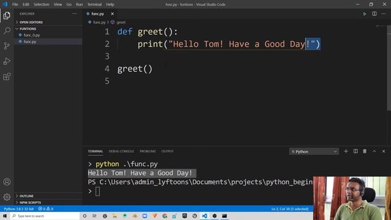Expand the Outline section
Viewport: 391px width, 220px height.
click(x=26, y=196)
